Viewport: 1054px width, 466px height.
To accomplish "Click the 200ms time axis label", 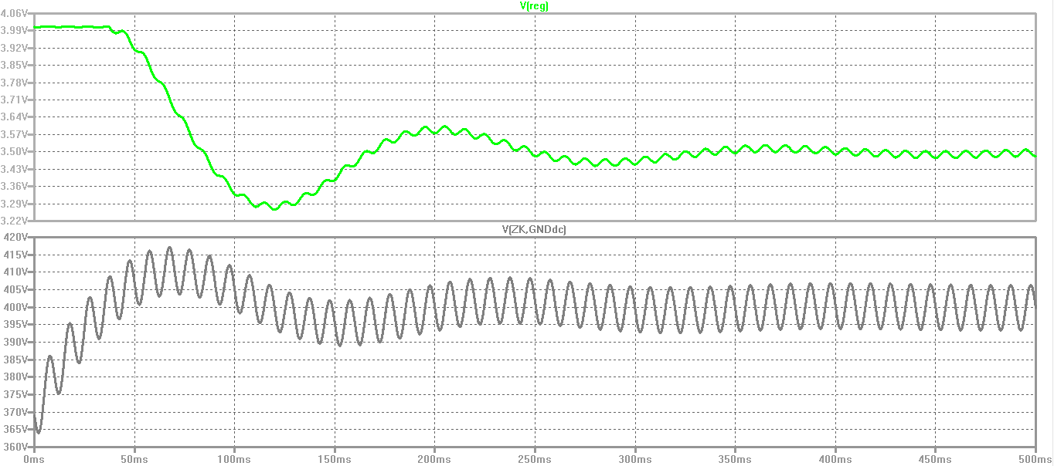I will [434, 458].
